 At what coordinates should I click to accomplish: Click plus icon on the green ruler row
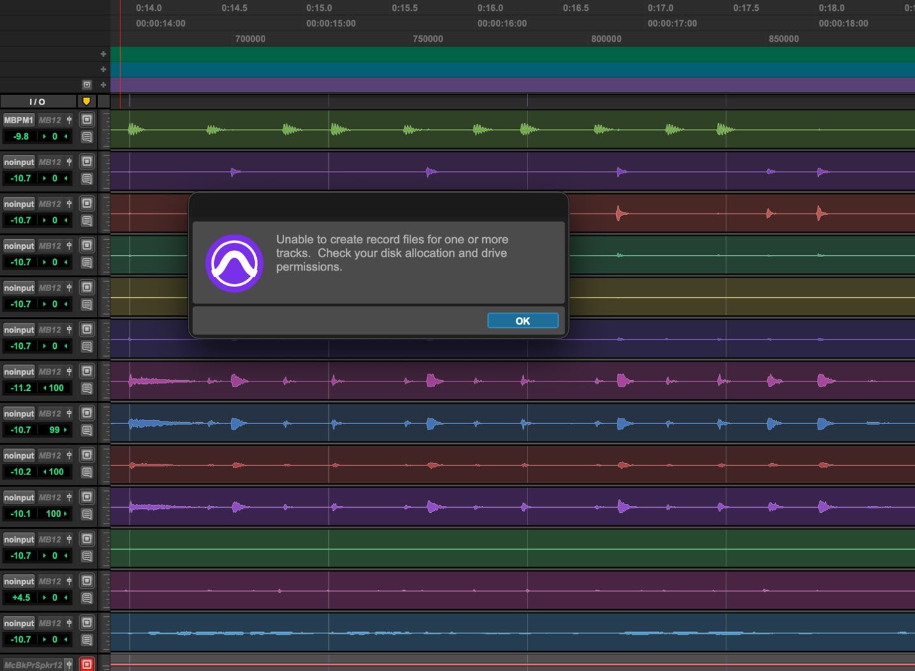click(103, 54)
